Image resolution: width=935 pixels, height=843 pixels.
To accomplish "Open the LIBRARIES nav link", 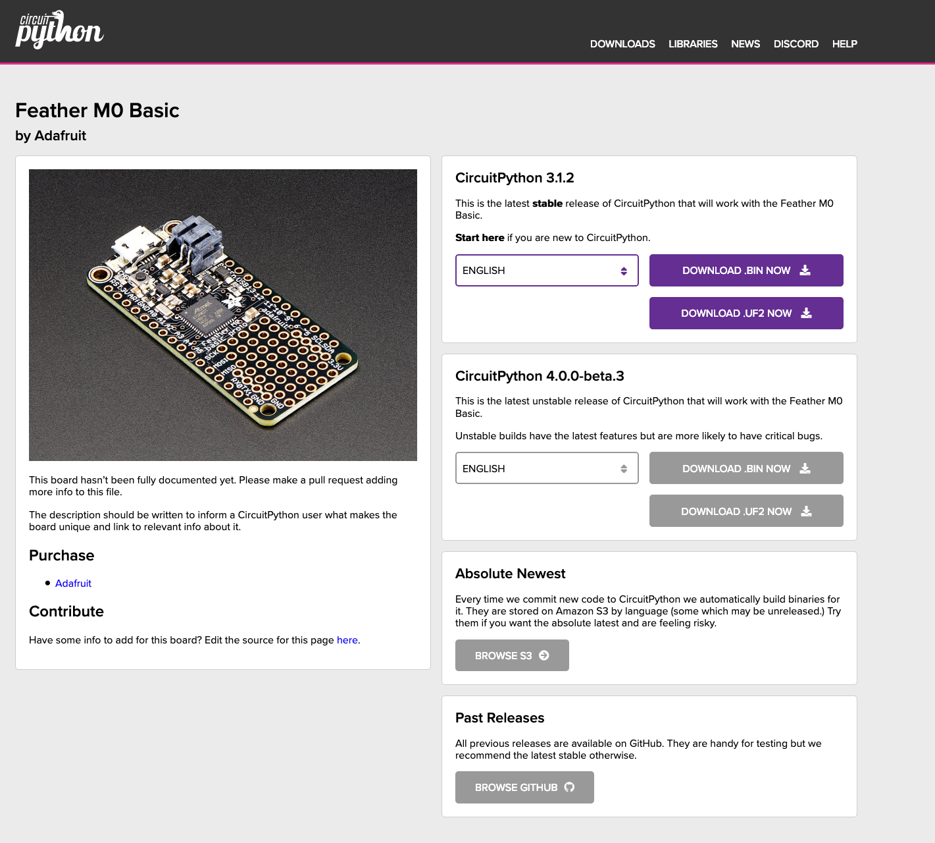I will 693,44.
